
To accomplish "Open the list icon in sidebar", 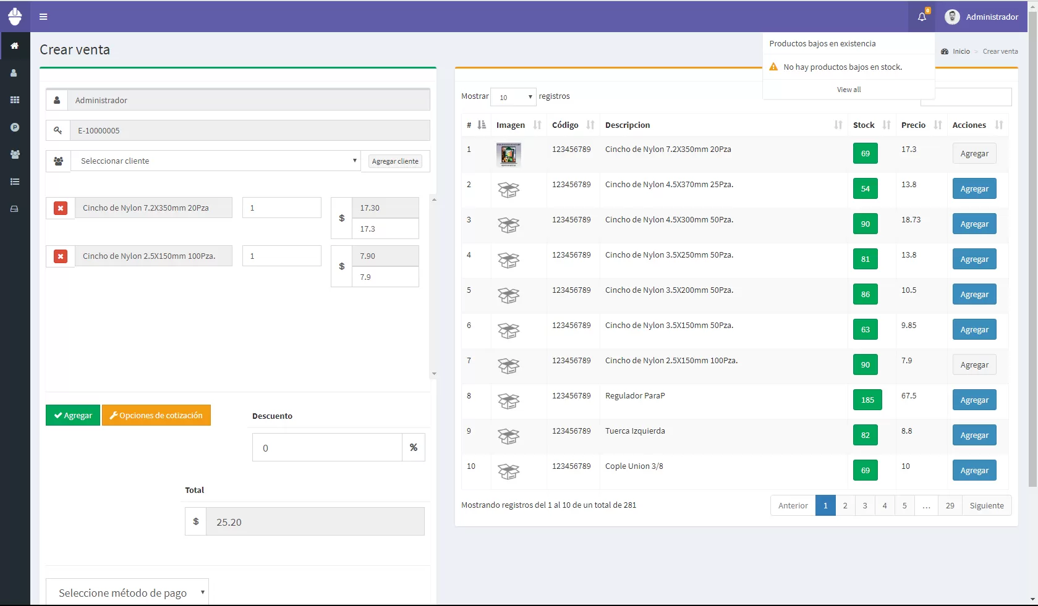I will (15, 182).
